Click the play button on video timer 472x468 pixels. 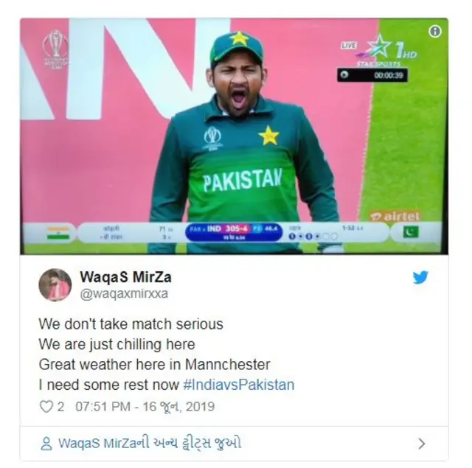pyautogui.click(x=344, y=74)
